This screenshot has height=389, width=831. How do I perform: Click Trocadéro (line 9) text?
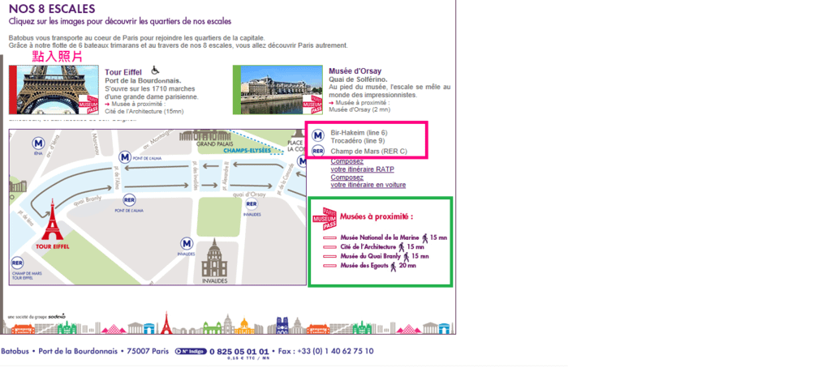click(x=358, y=141)
